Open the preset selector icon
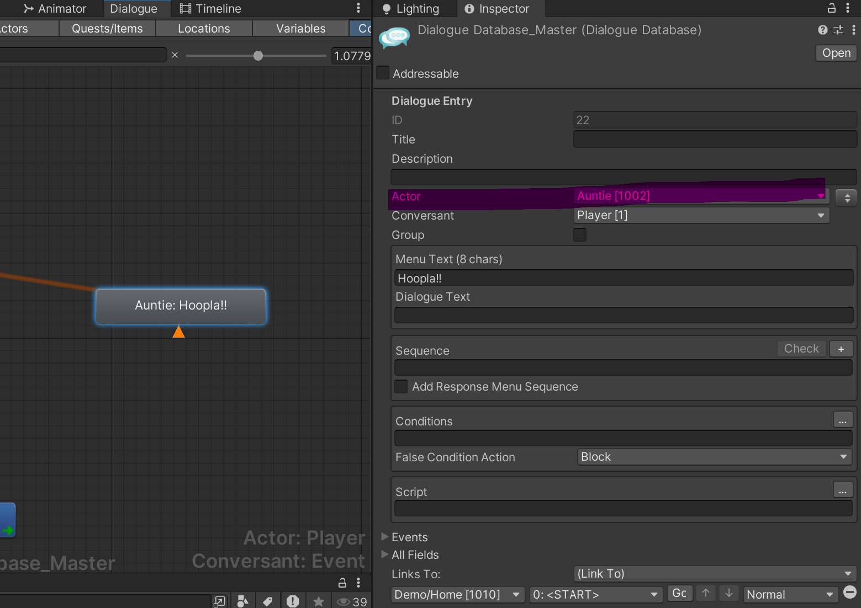Viewport: 861px width, 608px height. (x=838, y=30)
